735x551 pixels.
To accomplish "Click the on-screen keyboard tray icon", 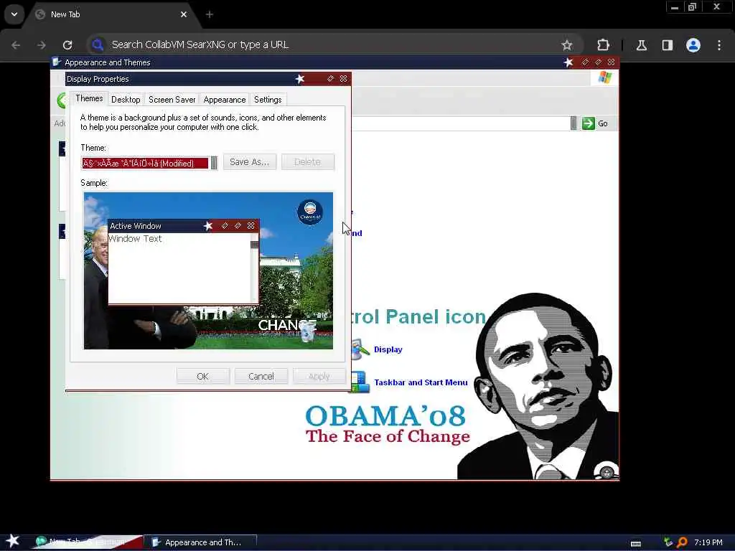I will pyautogui.click(x=636, y=543).
